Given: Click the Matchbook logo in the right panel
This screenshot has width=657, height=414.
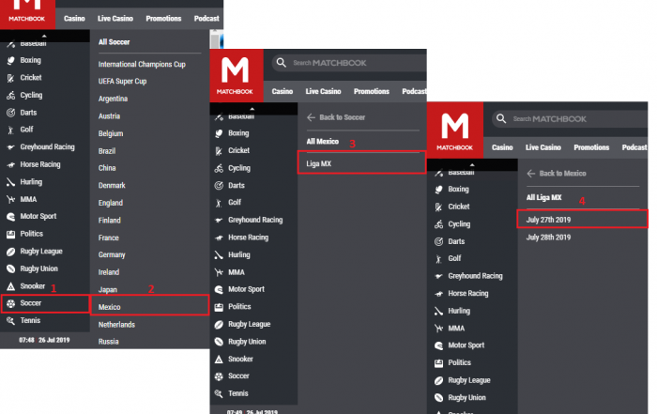Looking at the screenshot, I should 455,130.
